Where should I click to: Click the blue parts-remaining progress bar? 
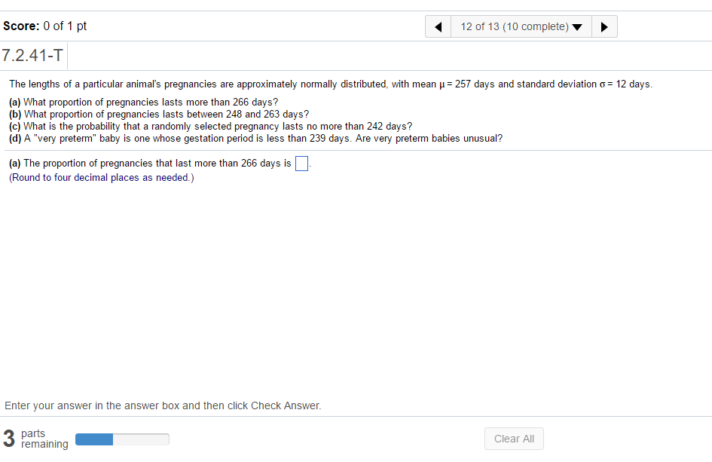pyautogui.click(x=122, y=439)
